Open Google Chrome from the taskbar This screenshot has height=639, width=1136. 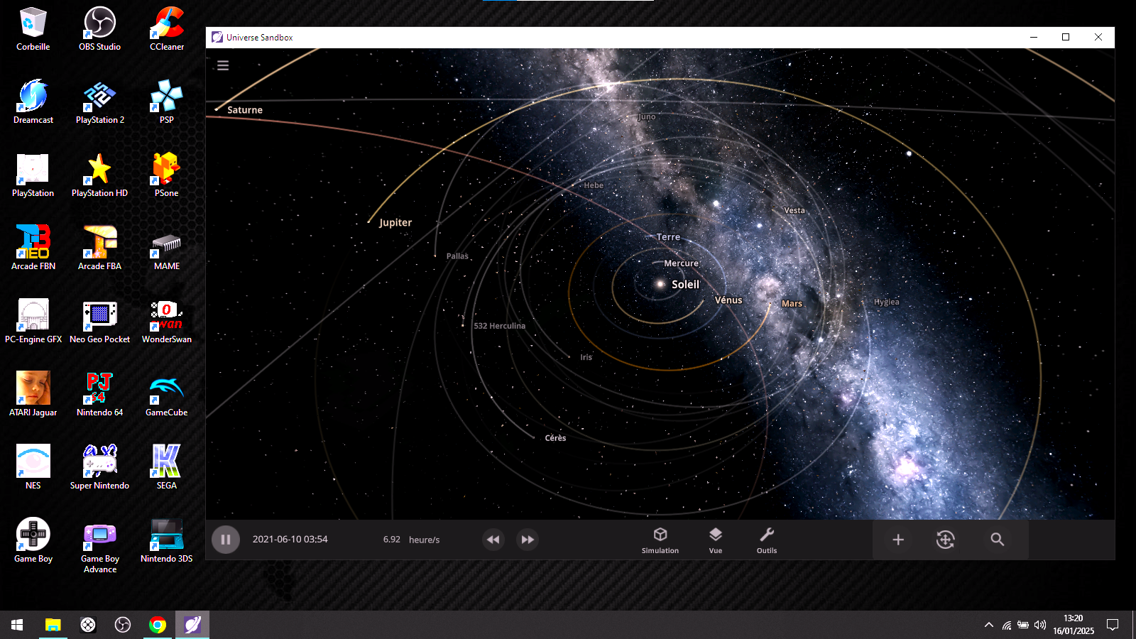click(158, 625)
